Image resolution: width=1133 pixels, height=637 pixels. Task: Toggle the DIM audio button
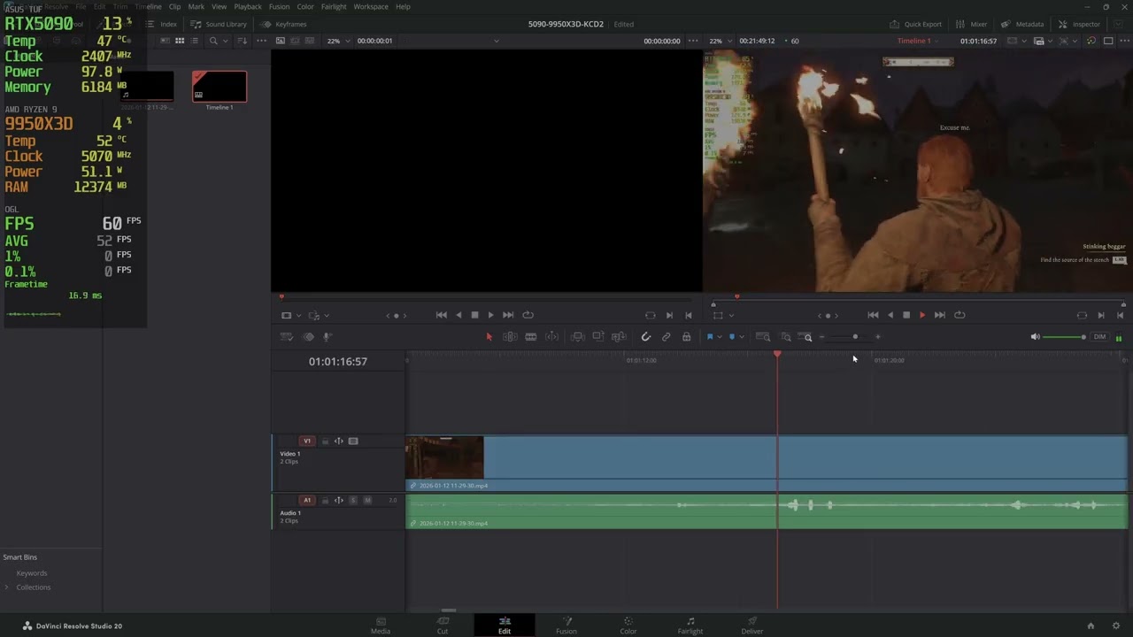point(1099,337)
